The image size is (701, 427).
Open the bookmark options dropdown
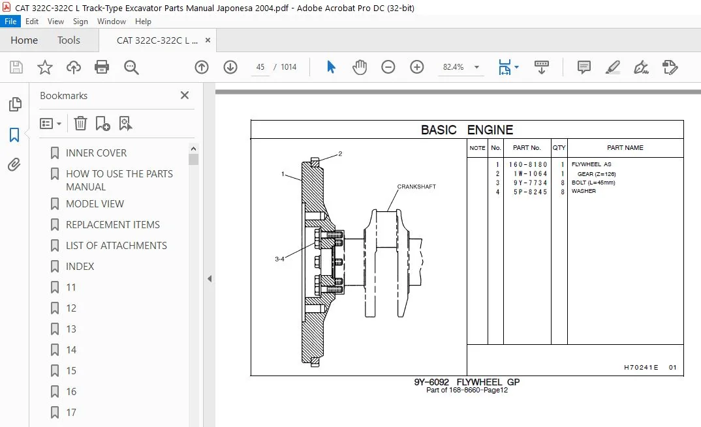(x=50, y=123)
